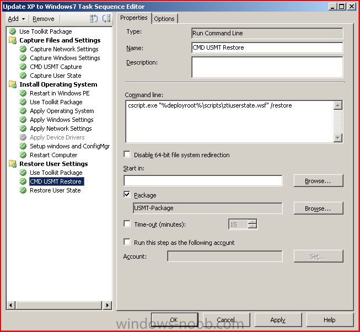This screenshot has width=360, height=332.
Task: Click the check icon beside Capture Windows Settings
Action: (23, 58)
